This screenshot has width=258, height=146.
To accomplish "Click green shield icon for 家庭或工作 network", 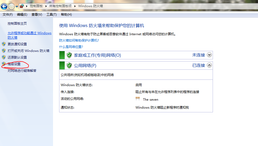I will tap(69, 55).
